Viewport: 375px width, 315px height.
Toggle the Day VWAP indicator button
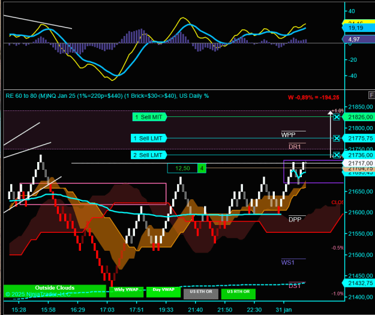pos(164,292)
